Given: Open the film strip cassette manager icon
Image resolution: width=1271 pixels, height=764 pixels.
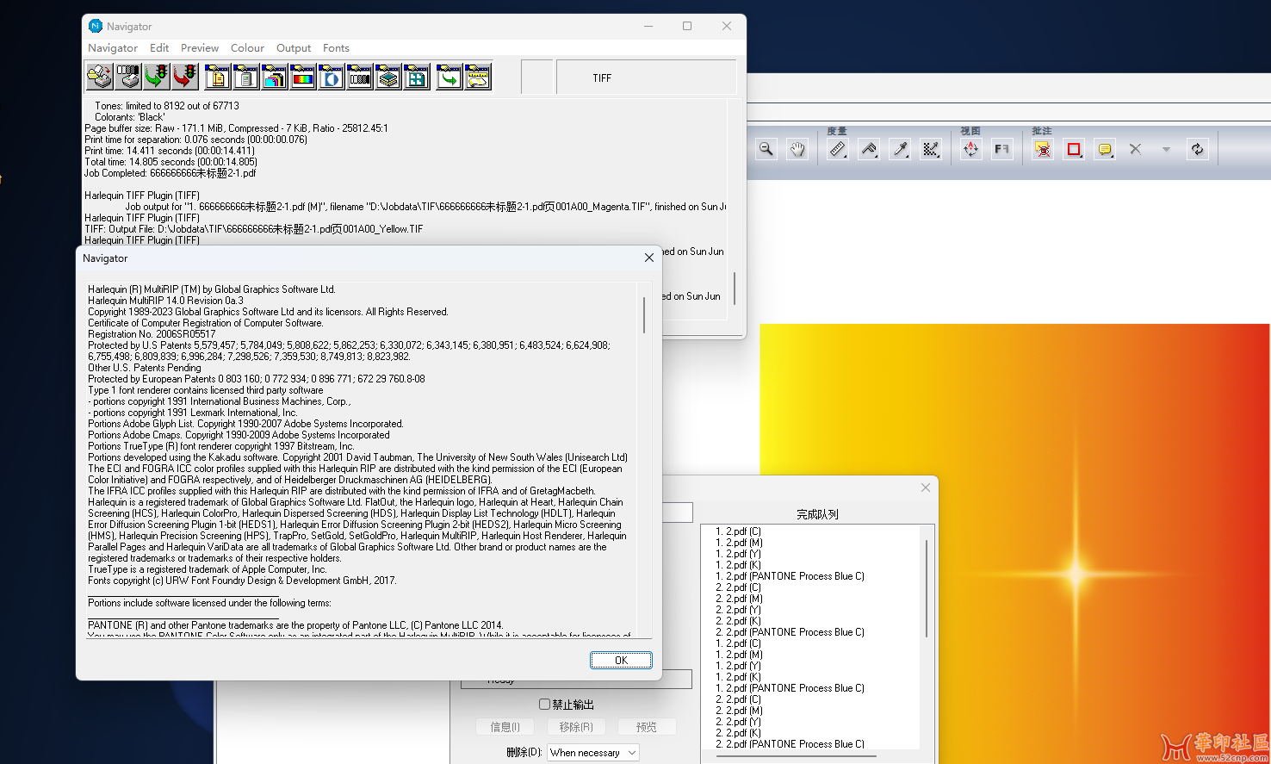Looking at the screenshot, I should click(360, 77).
